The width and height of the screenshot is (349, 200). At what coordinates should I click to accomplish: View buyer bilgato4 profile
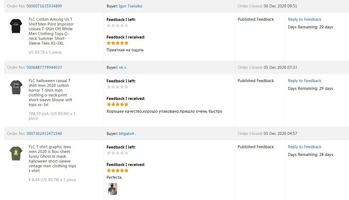(130, 133)
